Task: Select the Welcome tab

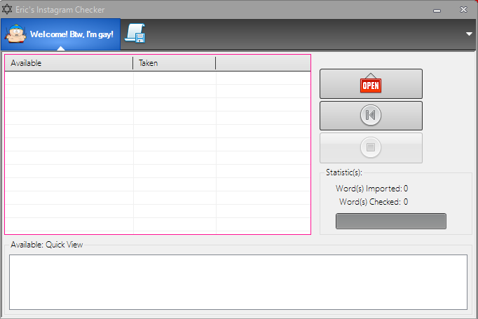Action: tap(61, 34)
